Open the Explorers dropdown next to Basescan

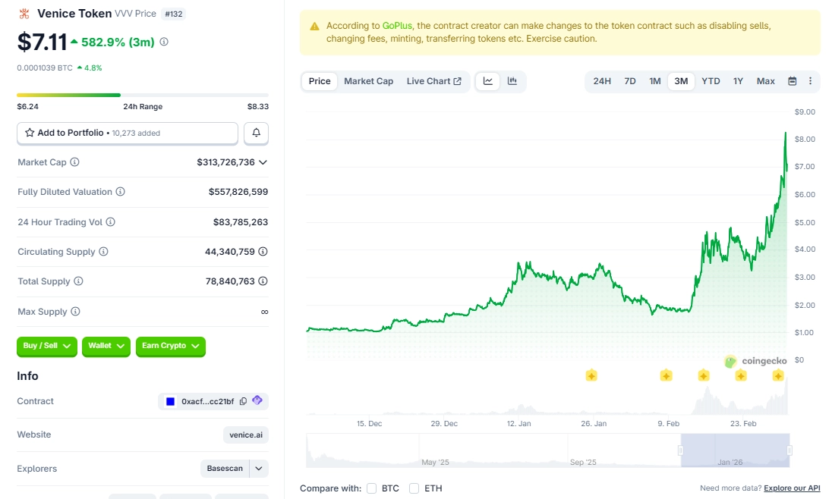(x=260, y=469)
